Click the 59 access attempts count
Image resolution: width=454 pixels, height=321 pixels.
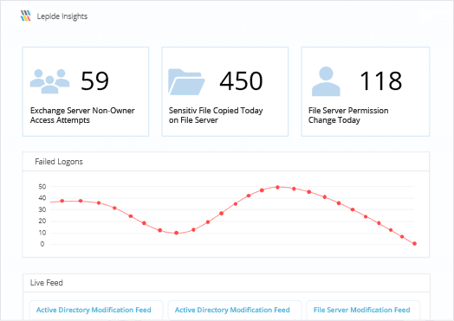click(94, 81)
